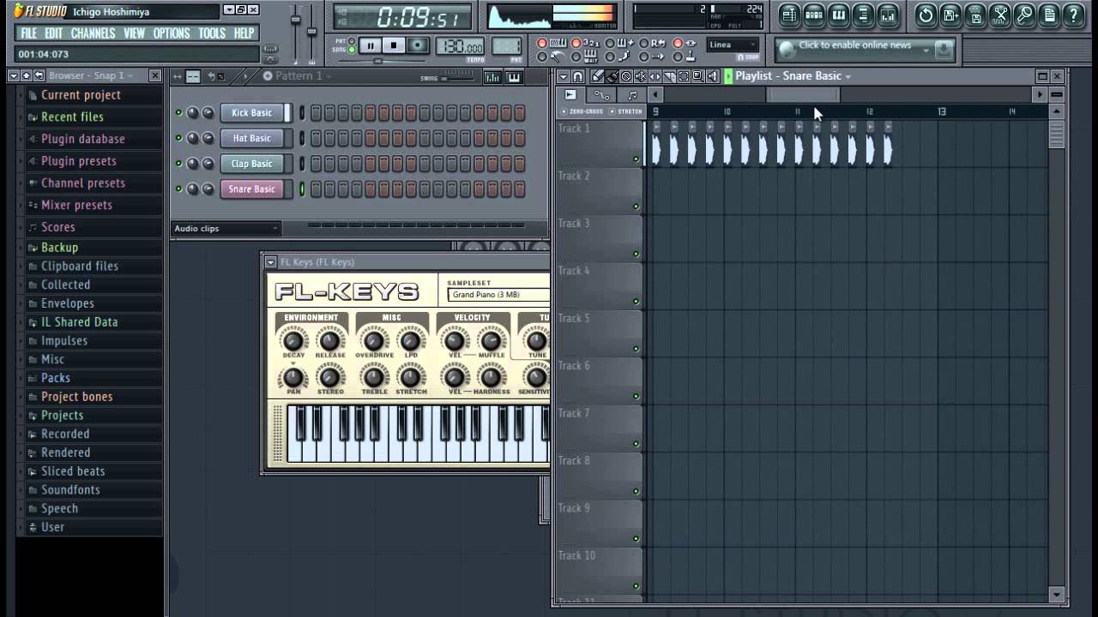Click the Pause transport button

(371, 45)
